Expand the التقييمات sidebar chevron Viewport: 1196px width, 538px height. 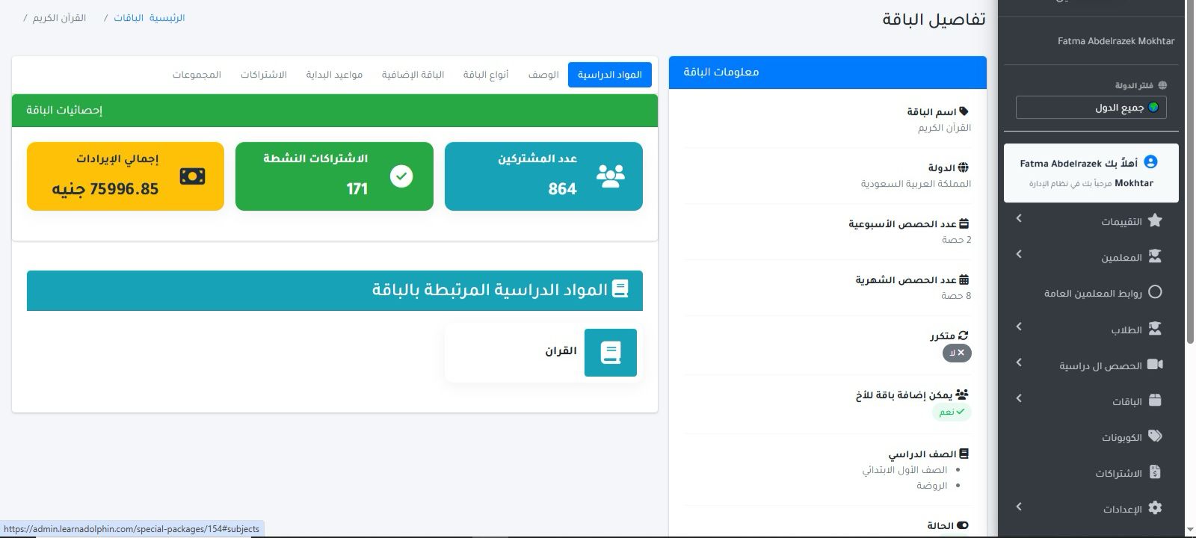click(x=1019, y=218)
